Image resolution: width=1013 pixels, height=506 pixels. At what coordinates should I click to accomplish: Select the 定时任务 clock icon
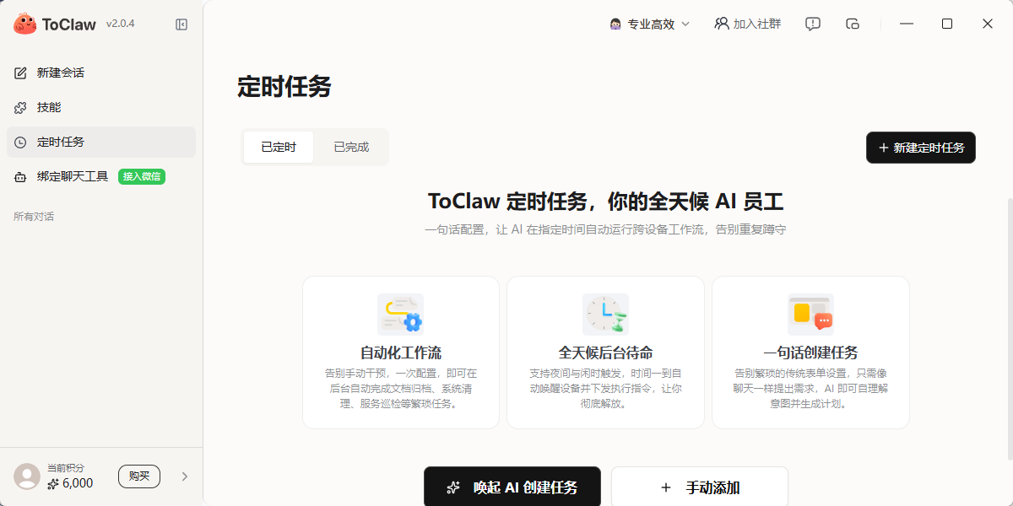coord(20,142)
